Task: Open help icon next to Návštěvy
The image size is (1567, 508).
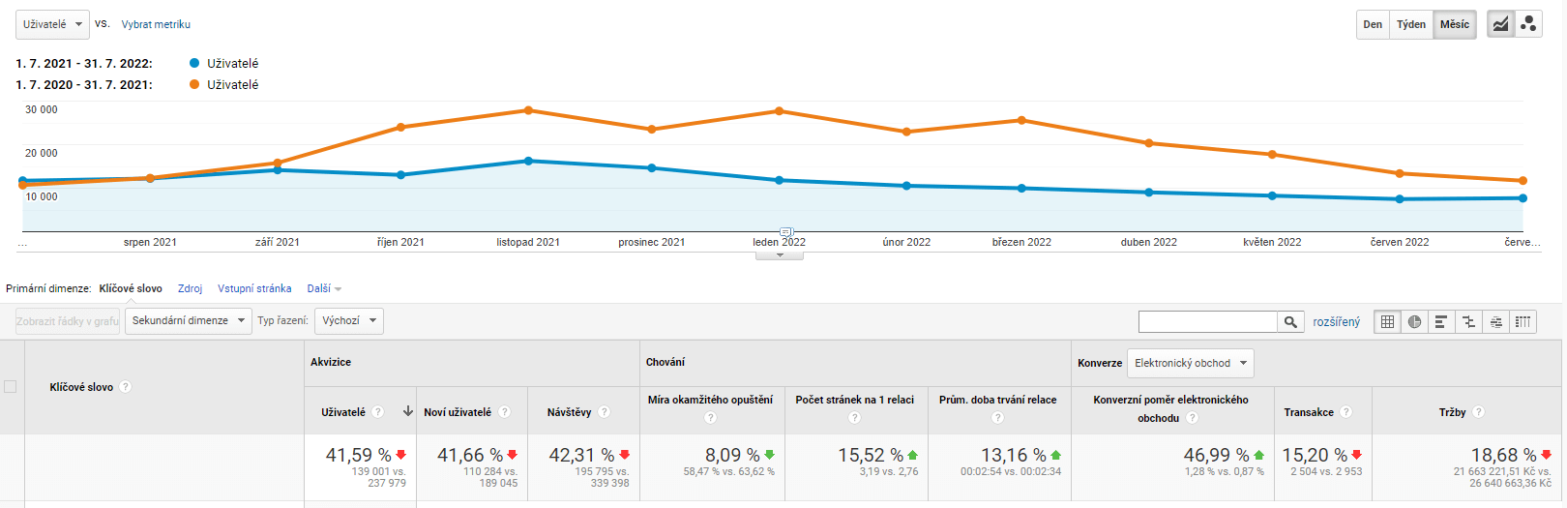Action: point(605,412)
